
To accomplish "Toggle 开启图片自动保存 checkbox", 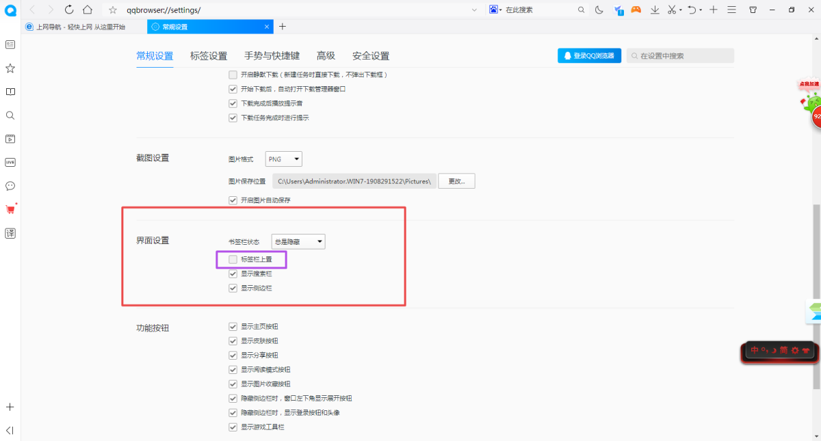I will coord(233,200).
